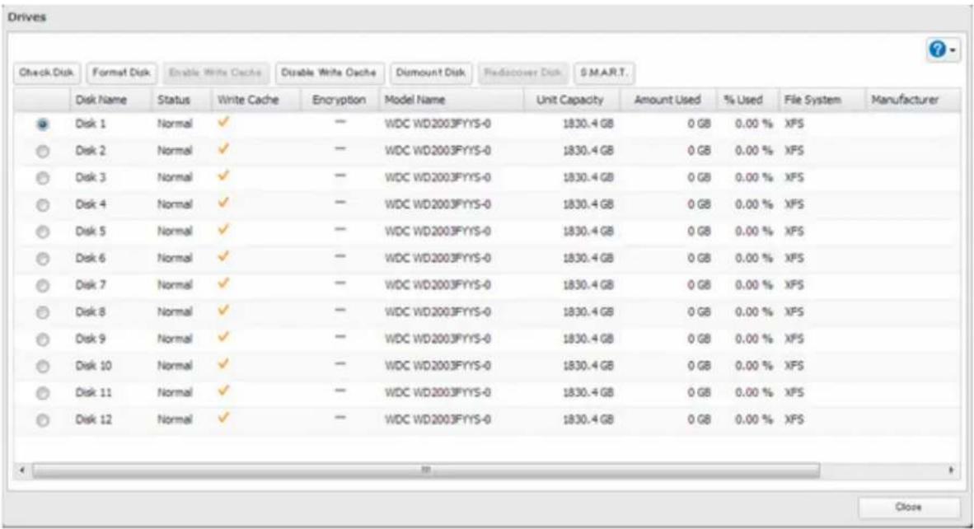Image resolution: width=974 pixels, height=529 pixels.
Task: Close the Drives dialog with Close button
Action: tap(908, 508)
